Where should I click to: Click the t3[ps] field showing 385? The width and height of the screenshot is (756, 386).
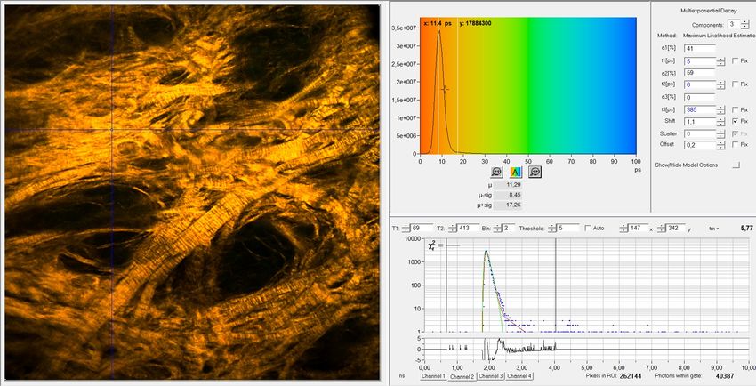[x=700, y=110]
